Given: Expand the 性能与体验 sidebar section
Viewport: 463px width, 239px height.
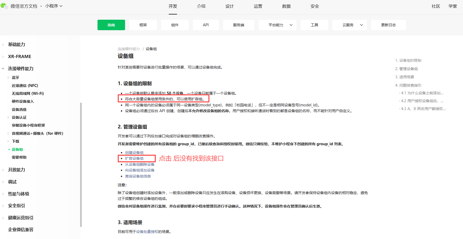Looking at the screenshot, I should click(x=3, y=194).
